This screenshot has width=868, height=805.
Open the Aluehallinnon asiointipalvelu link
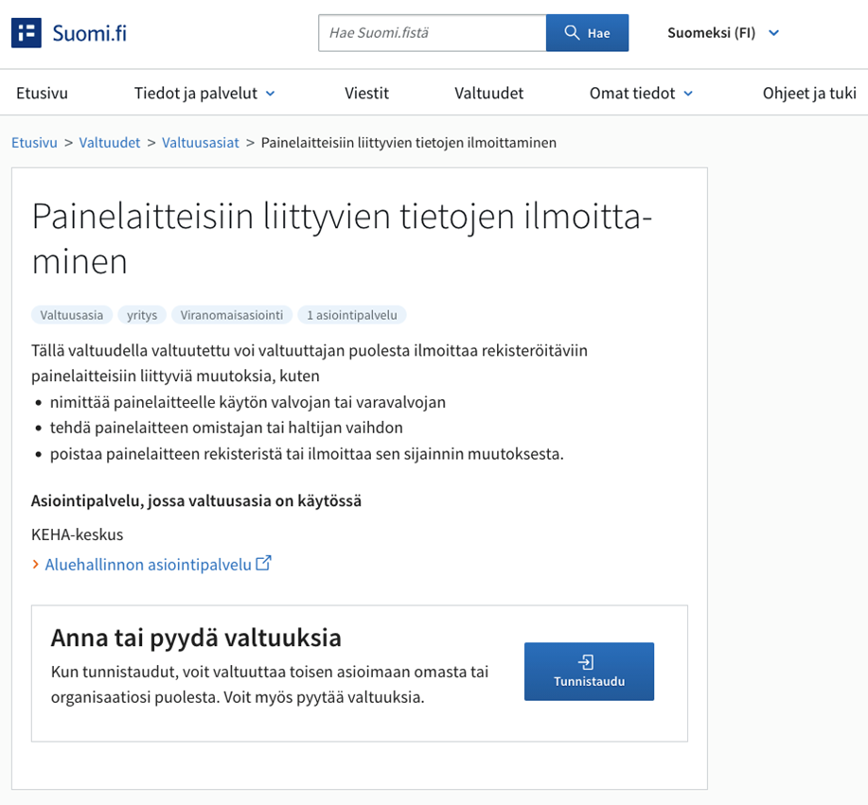tap(147, 564)
